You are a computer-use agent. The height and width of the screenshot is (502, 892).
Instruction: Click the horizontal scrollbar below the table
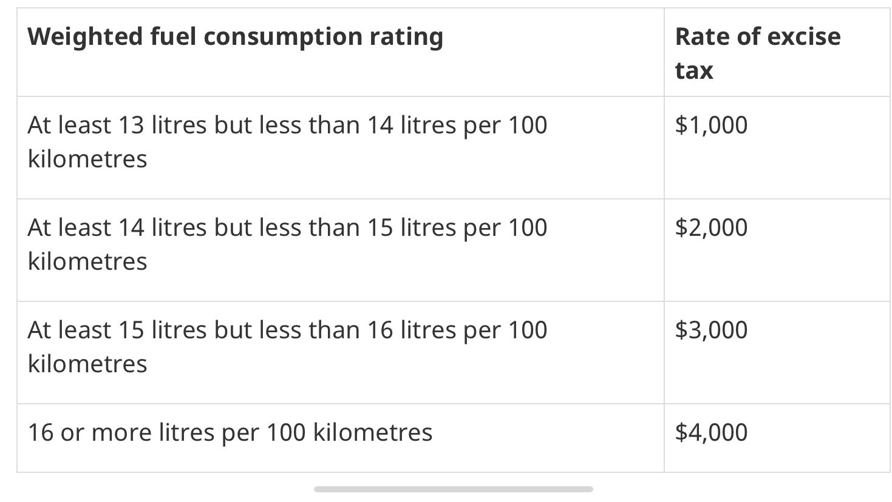(x=453, y=489)
